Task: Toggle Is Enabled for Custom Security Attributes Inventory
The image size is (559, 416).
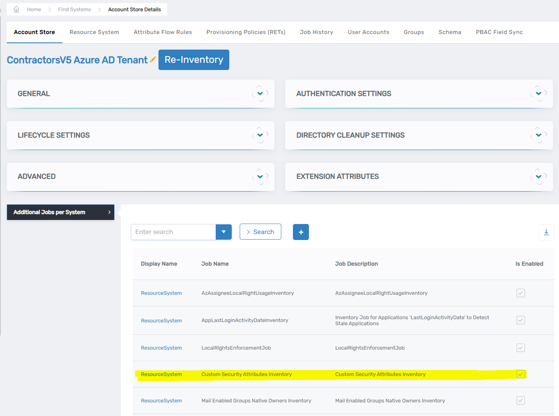Action: [520, 374]
